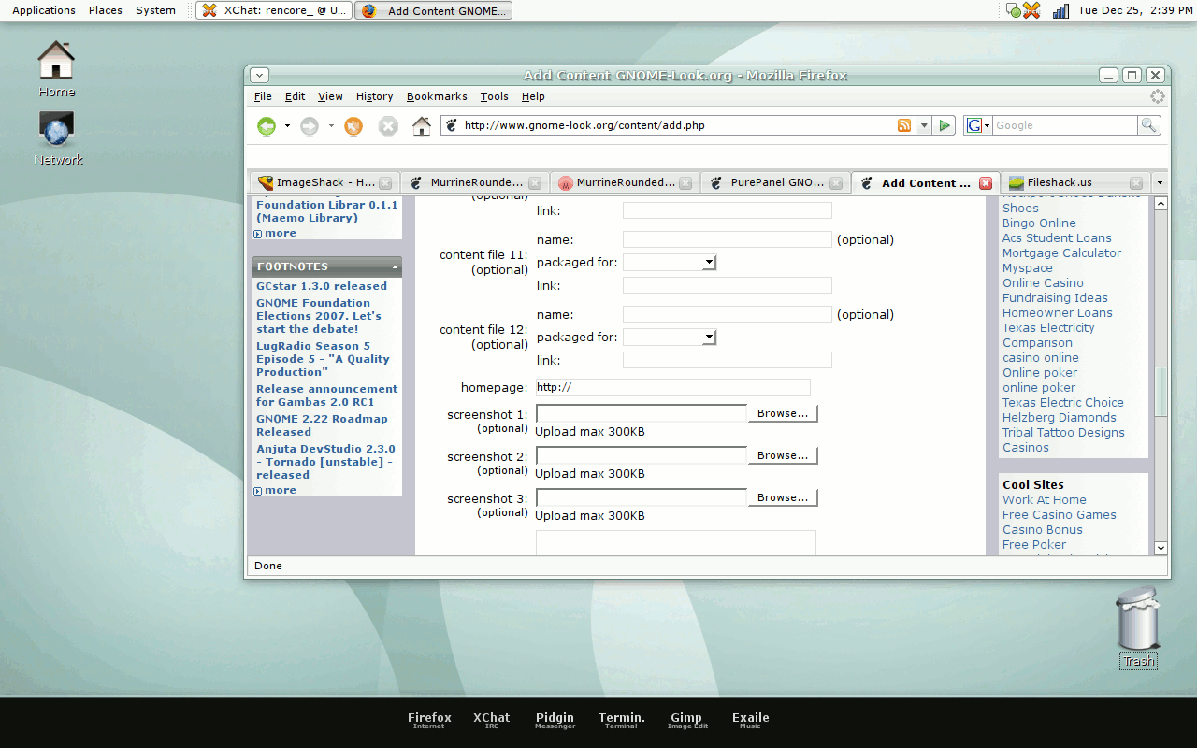Click the XChat tray icon
This screenshot has height=748, width=1197.
tap(1031, 10)
